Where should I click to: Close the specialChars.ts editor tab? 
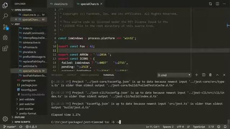pos(101,4)
